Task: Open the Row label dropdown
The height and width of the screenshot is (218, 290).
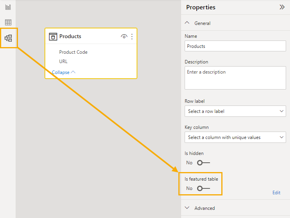Action: pyautogui.click(x=235, y=111)
